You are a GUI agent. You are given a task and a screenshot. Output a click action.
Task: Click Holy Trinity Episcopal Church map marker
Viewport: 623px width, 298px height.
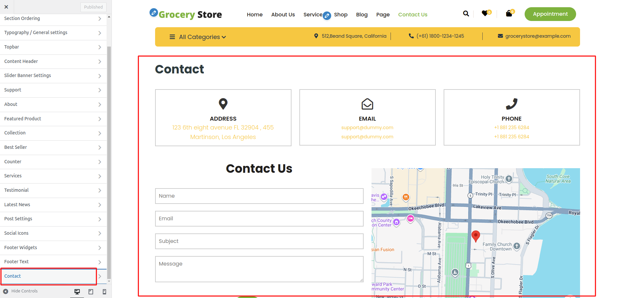click(509, 179)
